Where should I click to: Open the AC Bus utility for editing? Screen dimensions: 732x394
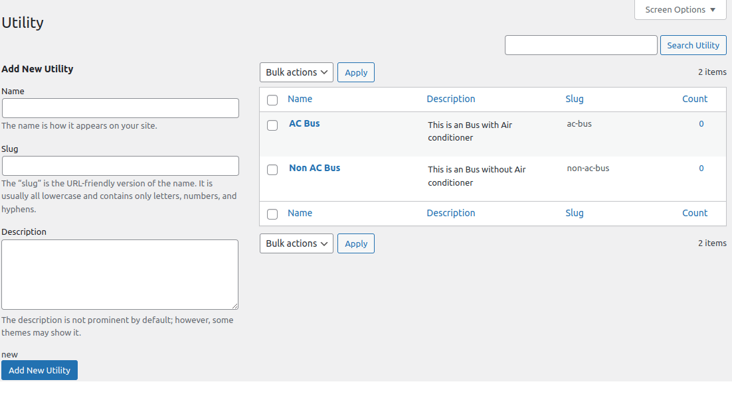coord(304,123)
